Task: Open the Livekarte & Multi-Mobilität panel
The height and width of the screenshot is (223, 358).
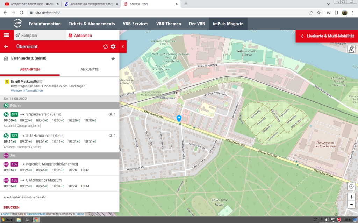Action: [327, 36]
